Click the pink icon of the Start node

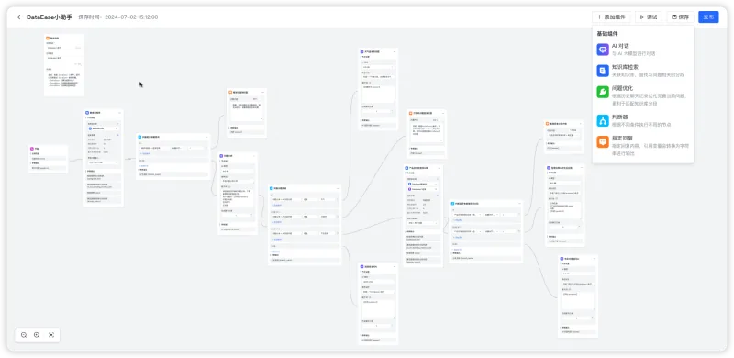click(x=32, y=149)
